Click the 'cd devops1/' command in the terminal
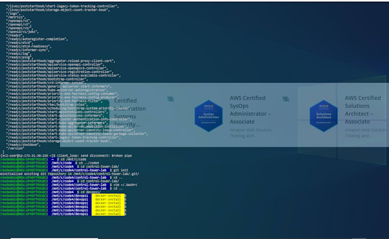The image size is (389, 239). tap(90, 192)
